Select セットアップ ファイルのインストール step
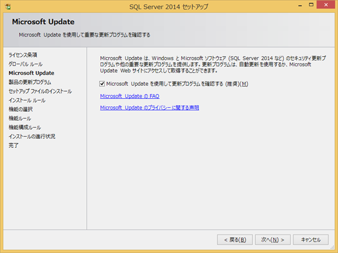338x253 pixels. coord(40,91)
